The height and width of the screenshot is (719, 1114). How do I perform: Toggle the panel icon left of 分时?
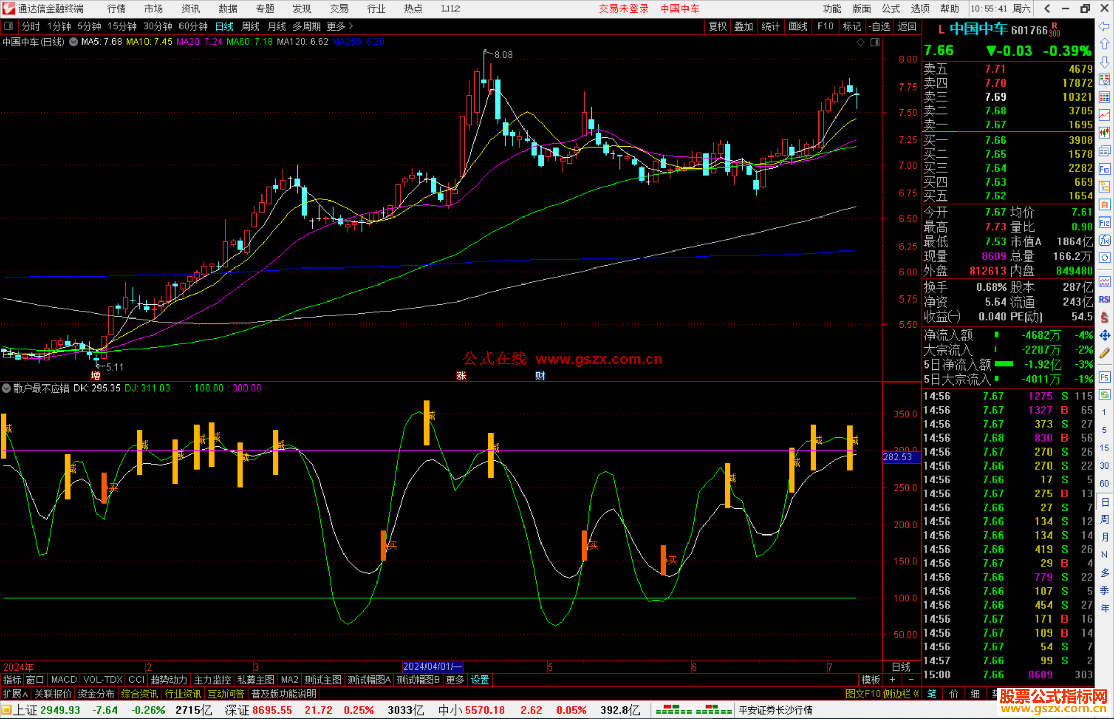9,26
